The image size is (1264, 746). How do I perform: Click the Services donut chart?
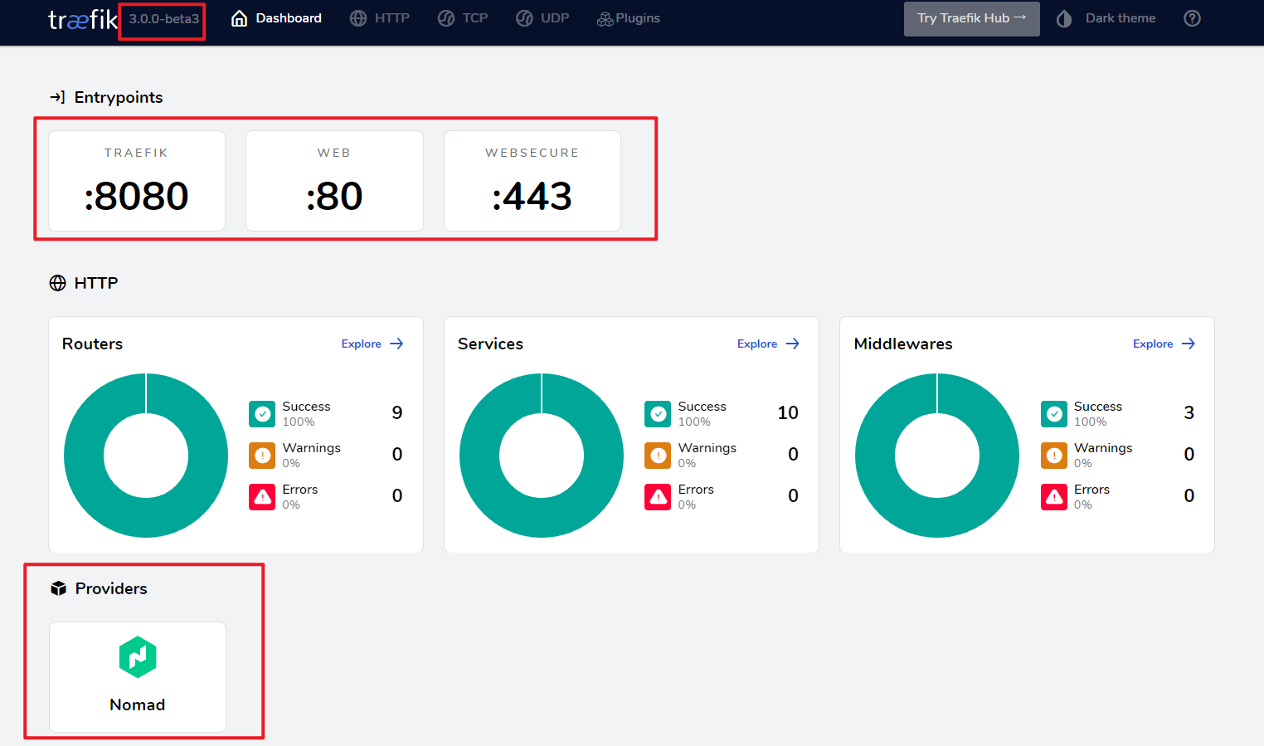point(542,456)
